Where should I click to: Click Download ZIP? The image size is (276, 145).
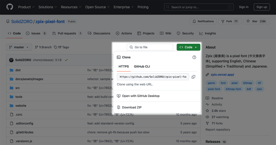point(132,107)
